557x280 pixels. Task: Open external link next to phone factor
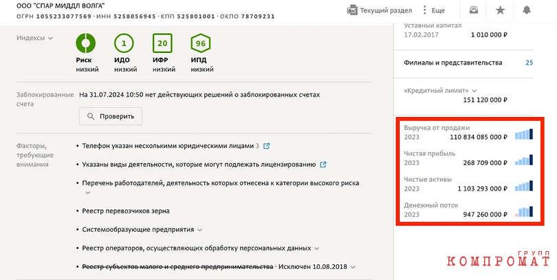[266, 146]
